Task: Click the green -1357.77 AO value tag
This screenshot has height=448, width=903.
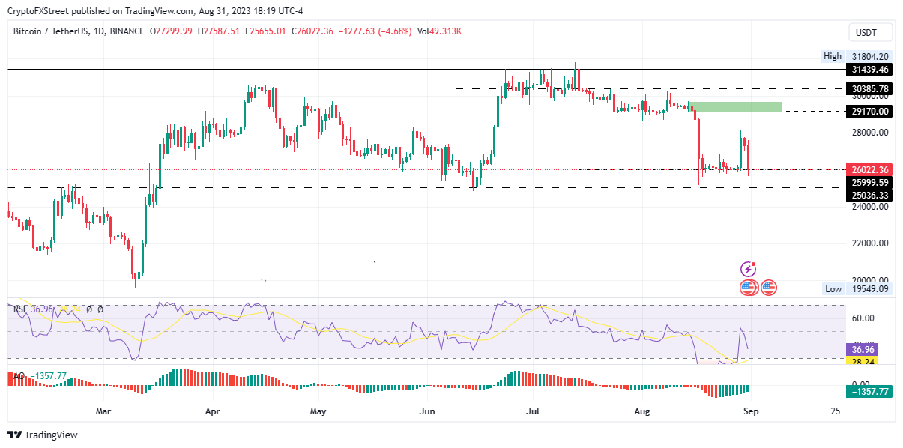Action: tap(869, 391)
